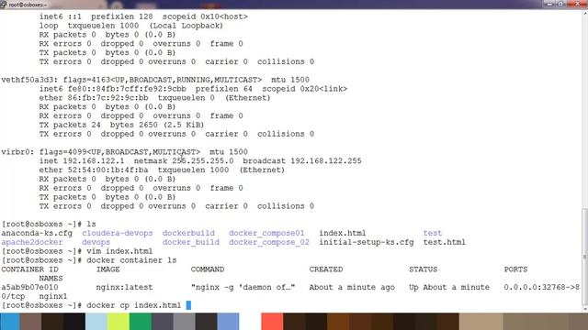The width and height of the screenshot is (588, 330).
Task: Click the 'ls' command on the prompt line
Action: (x=91, y=224)
